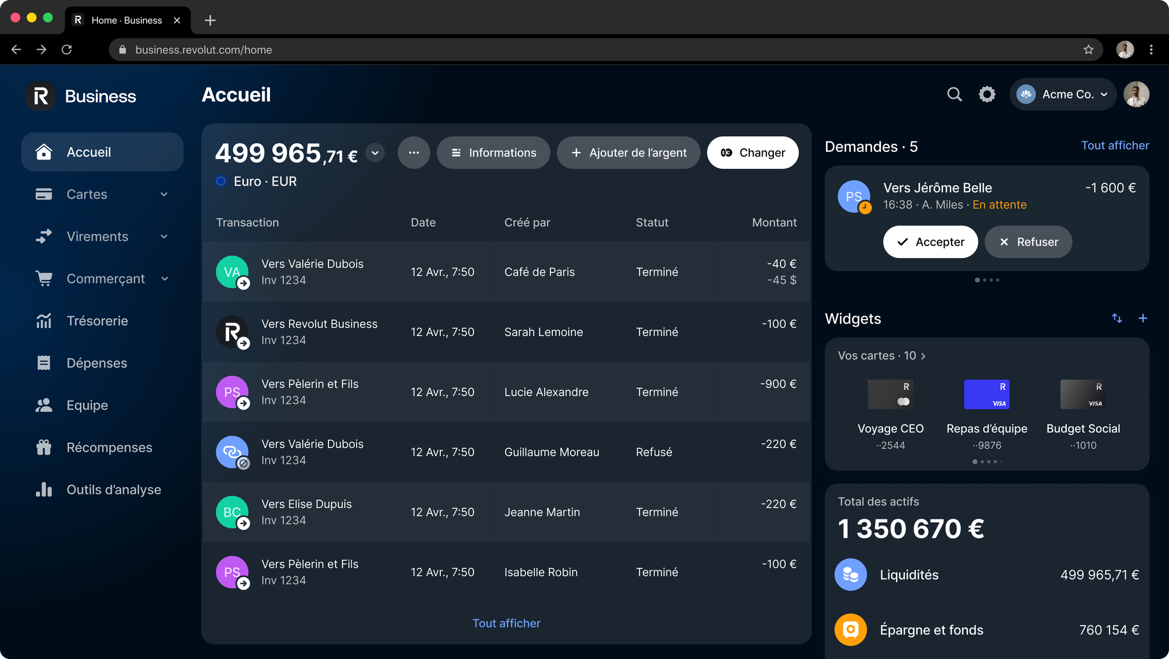Select the Accueil home icon in sidebar
Screen dimensions: 1169x659
(44, 152)
